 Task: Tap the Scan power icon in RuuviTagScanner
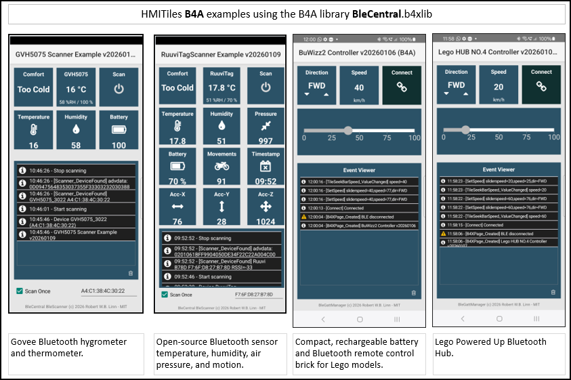[x=266, y=87]
